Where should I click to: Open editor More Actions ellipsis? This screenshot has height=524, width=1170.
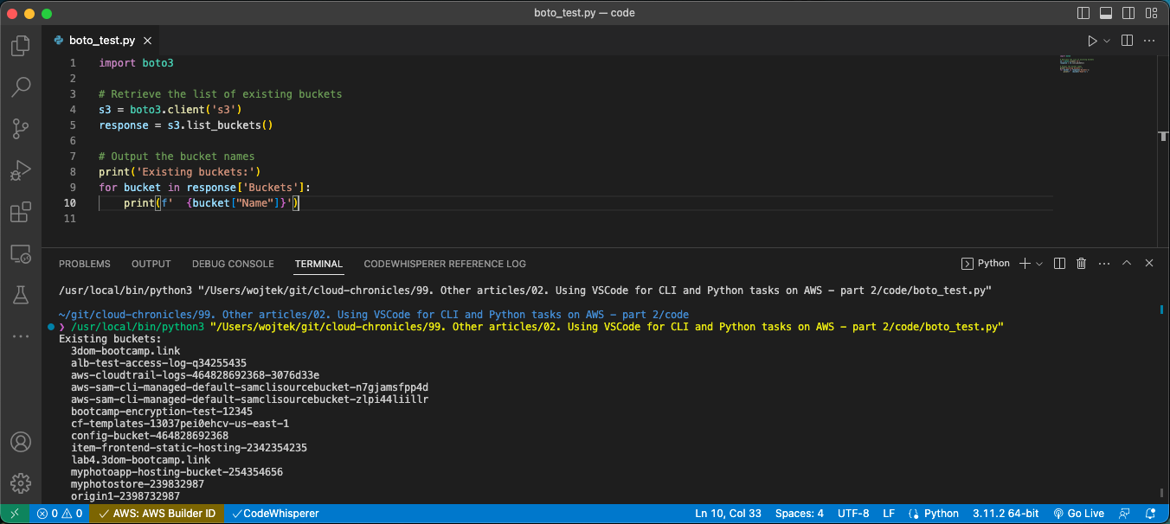pos(1150,41)
